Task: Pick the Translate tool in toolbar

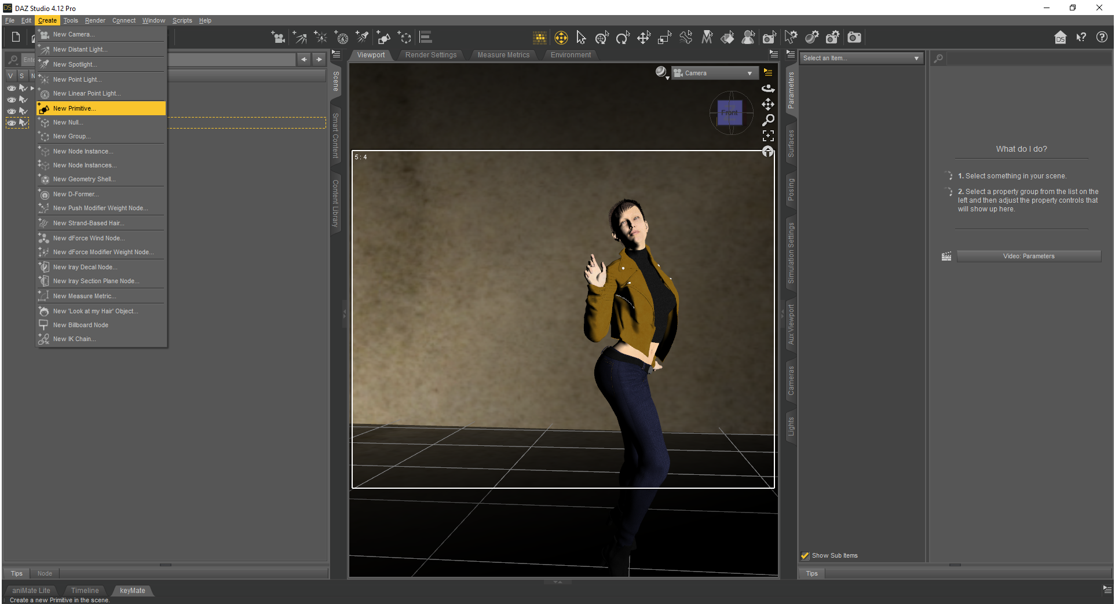Action: pyautogui.click(x=644, y=38)
